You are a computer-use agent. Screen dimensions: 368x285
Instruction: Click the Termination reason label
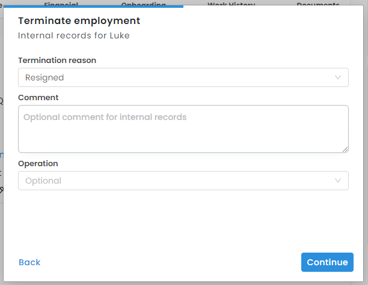(x=57, y=60)
